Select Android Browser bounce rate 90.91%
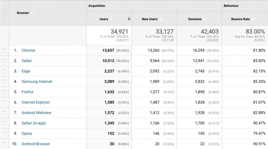This screenshot has height=149, width=268. tap(259, 144)
